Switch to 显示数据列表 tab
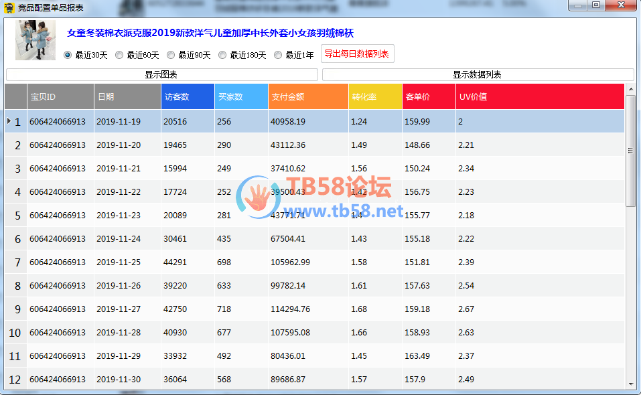This screenshot has width=641, height=395. (x=477, y=75)
